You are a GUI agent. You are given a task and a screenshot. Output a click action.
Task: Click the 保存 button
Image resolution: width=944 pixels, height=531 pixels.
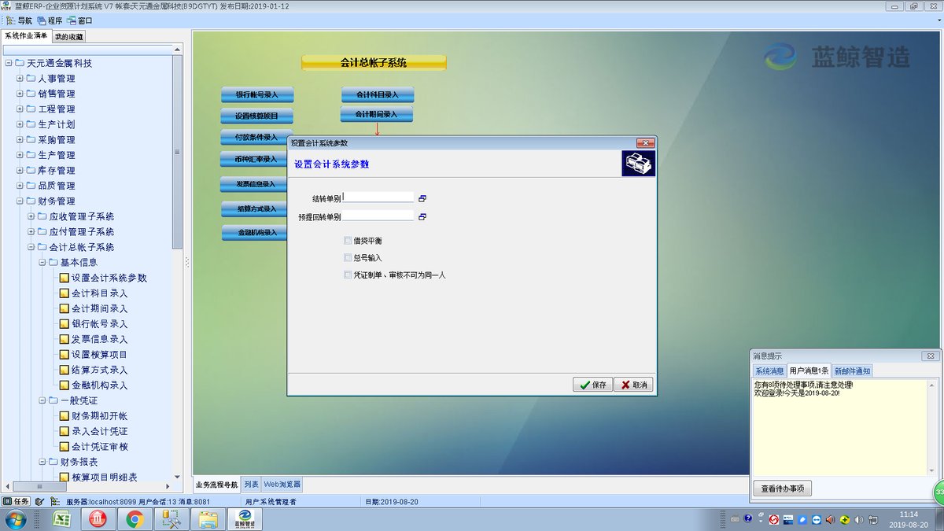click(x=592, y=385)
